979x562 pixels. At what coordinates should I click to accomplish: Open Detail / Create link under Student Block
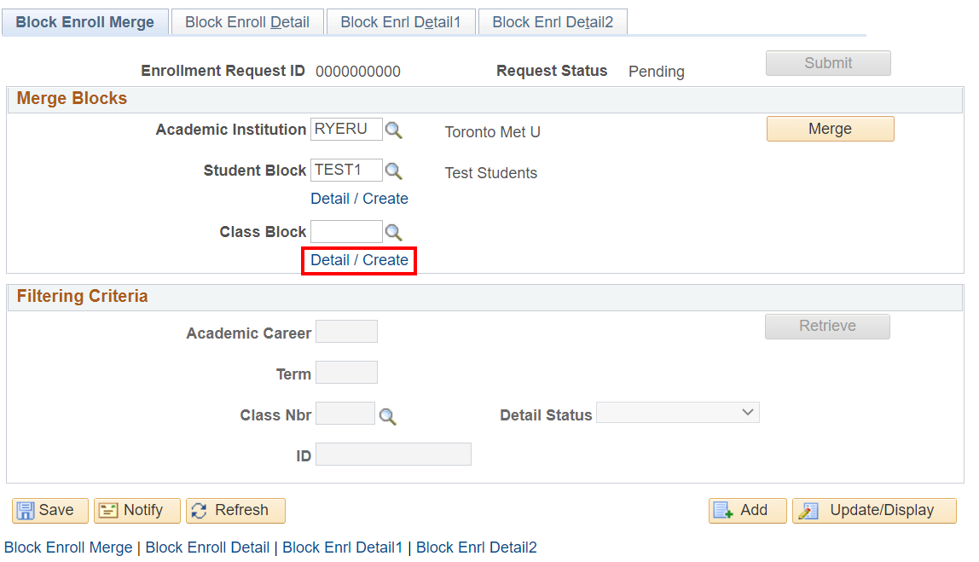[x=359, y=199]
